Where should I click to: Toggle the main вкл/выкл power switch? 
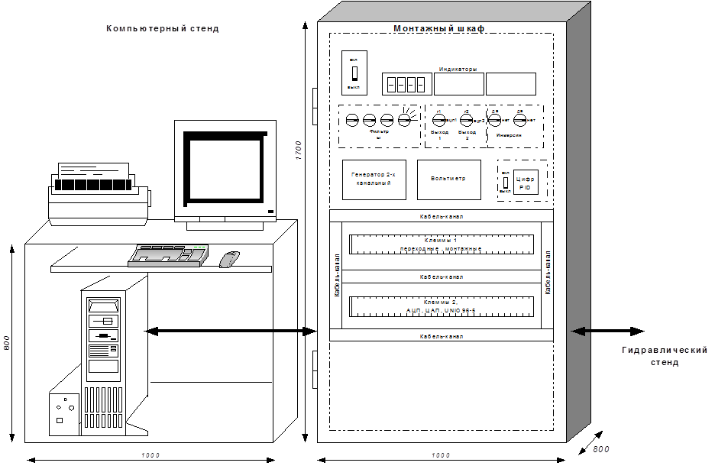354,73
